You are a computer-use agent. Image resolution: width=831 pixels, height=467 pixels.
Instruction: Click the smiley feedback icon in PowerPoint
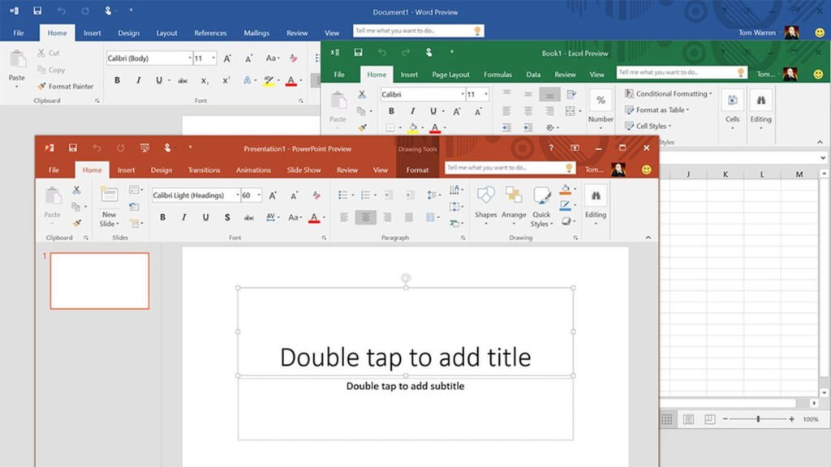pyautogui.click(x=646, y=169)
